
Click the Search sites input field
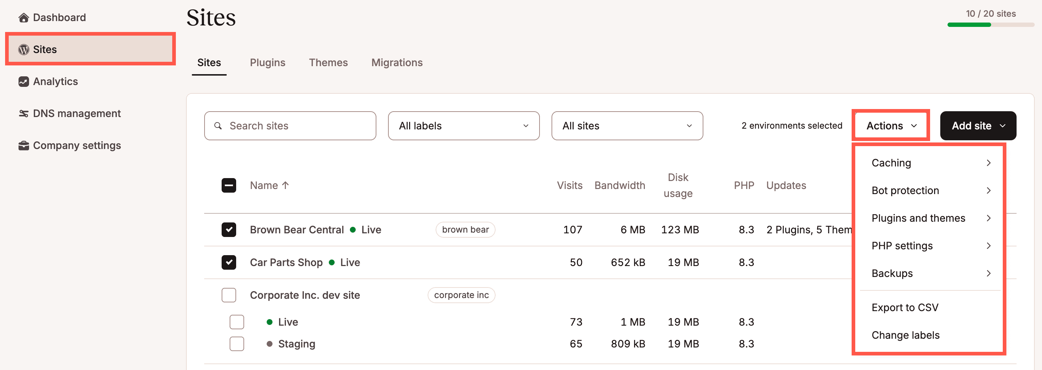tap(290, 126)
